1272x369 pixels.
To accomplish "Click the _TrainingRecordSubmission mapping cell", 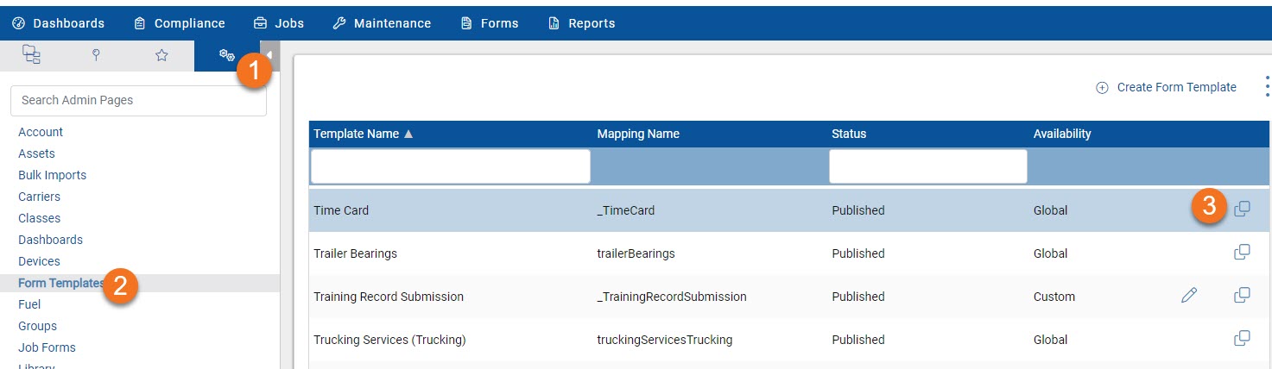I will (672, 297).
